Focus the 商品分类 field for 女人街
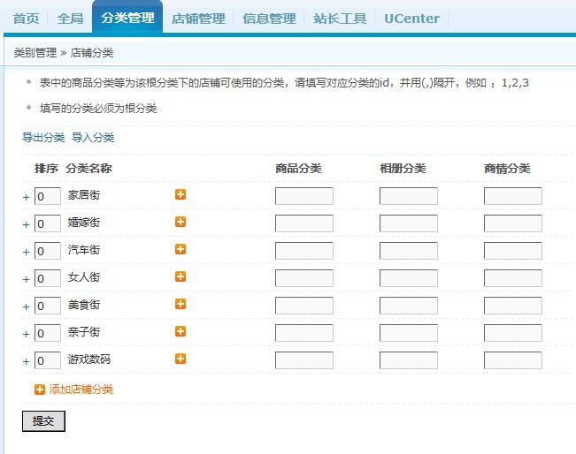Screen dimensions: 576x454 [x=304, y=278]
